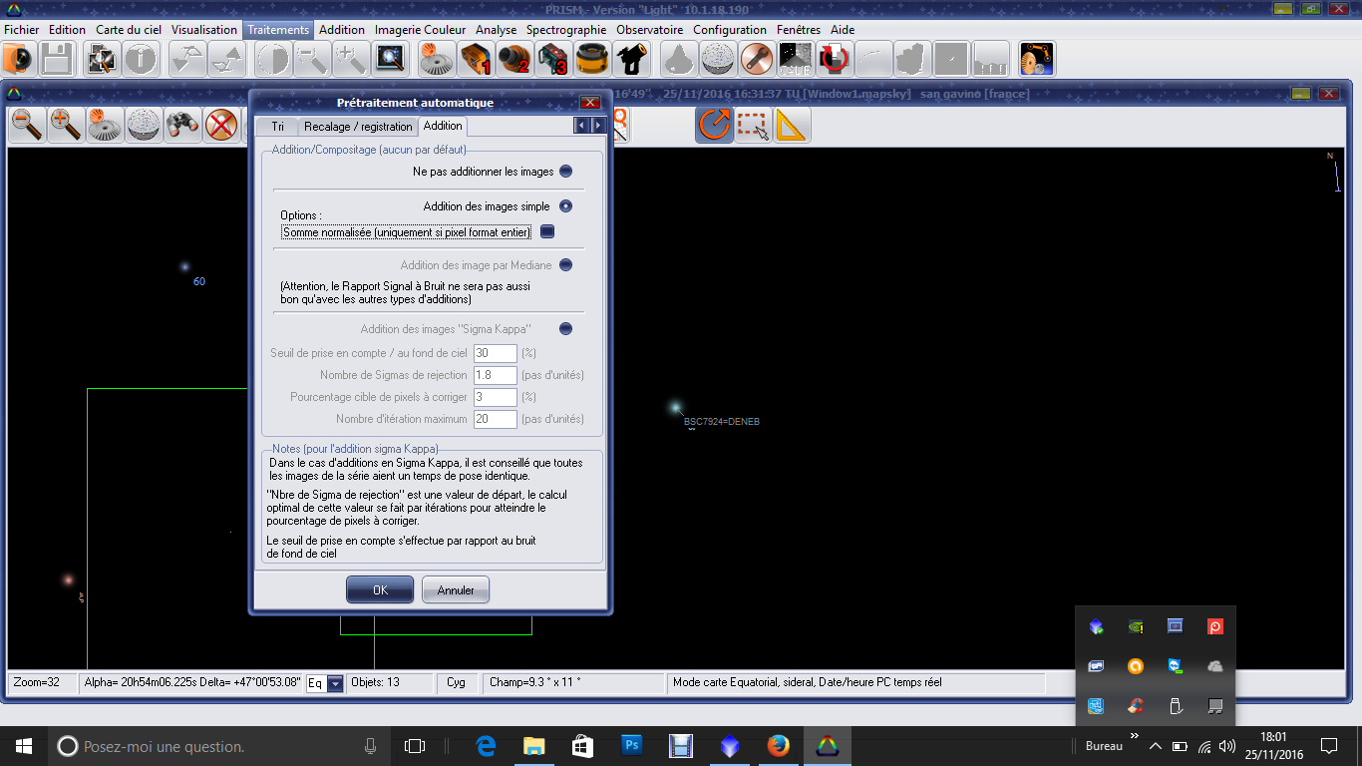Click the wrench settings icon in toolbar
1362x766 pixels.
(757, 60)
